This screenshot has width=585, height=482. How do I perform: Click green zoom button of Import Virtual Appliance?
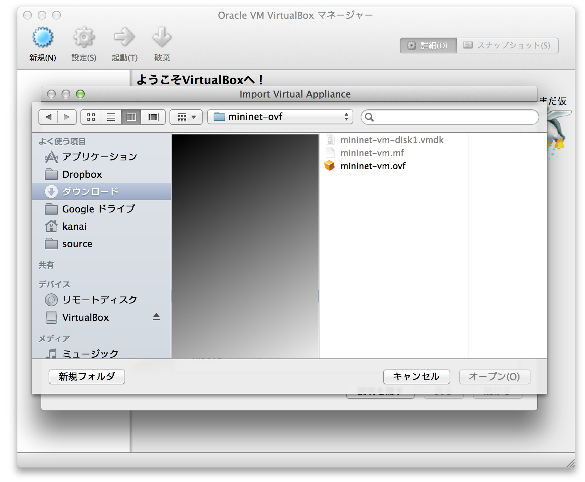click(x=80, y=94)
